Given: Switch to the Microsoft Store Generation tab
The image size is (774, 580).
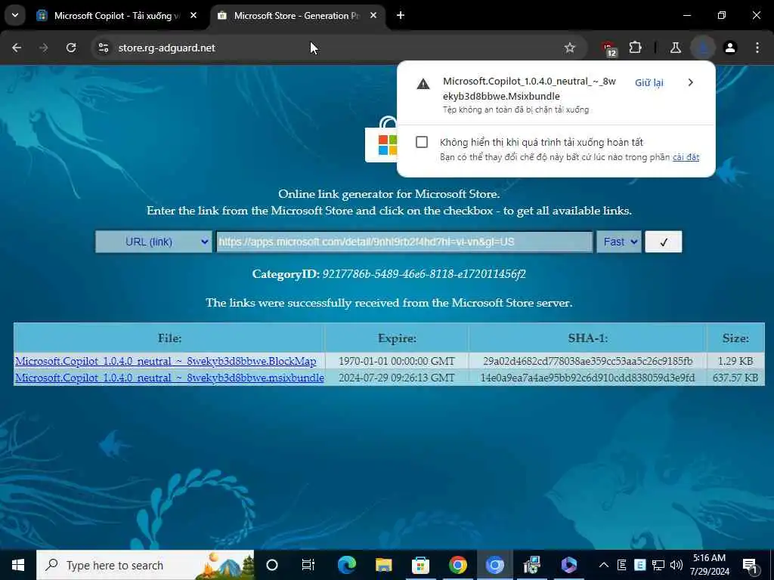Looking at the screenshot, I should click(x=298, y=16).
